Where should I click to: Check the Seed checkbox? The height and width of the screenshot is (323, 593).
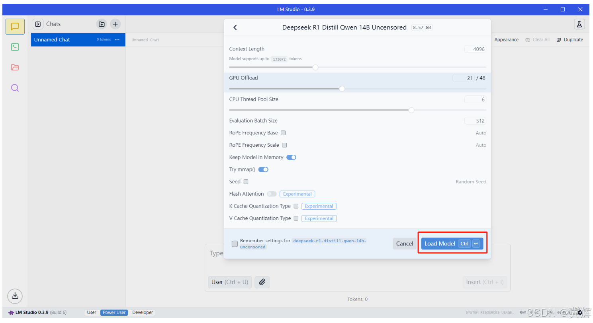click(246, 182)
